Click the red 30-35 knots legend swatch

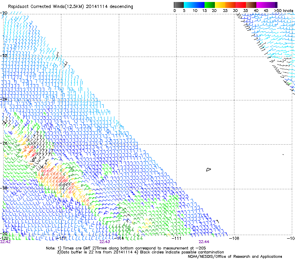click(x=241, y=5)
